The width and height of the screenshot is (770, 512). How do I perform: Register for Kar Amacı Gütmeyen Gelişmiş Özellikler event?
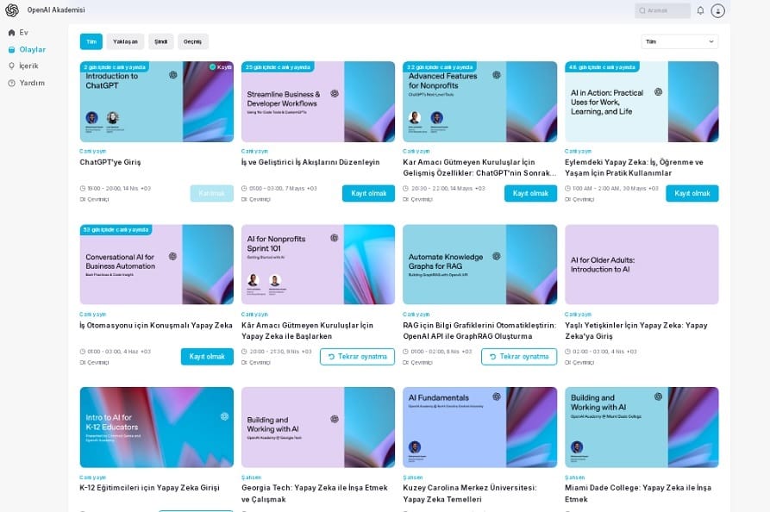point(530,193)
